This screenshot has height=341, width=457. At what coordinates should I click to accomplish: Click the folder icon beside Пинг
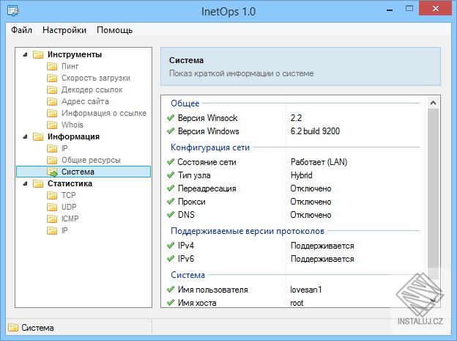[52, 66]
